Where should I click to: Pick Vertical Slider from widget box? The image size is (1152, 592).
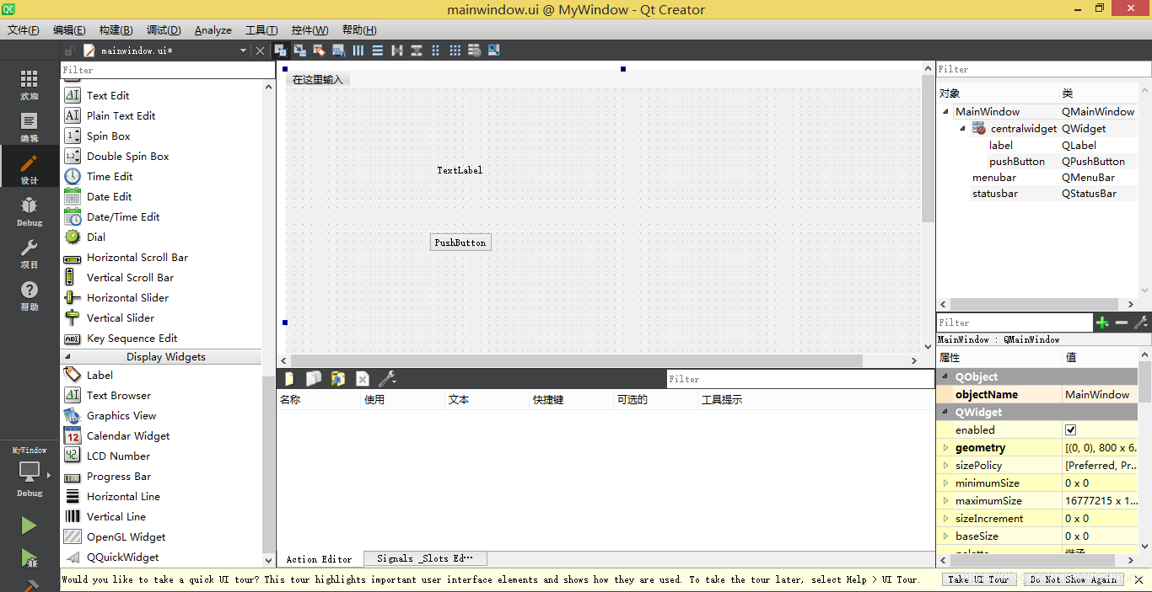pyautogui.click(x=121, y=317)
